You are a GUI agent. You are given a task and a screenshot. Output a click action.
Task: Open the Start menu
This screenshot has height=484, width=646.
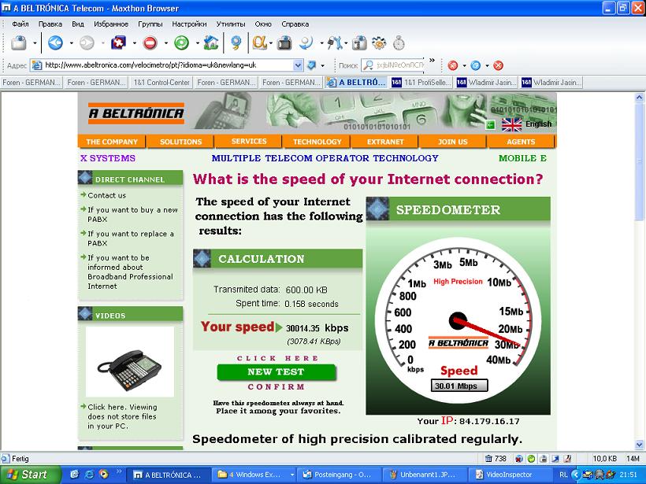tap(31, 475)
